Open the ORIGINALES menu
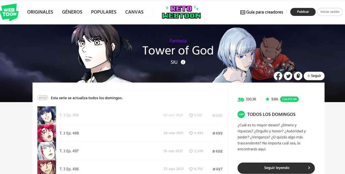 [x=40, y=12]
